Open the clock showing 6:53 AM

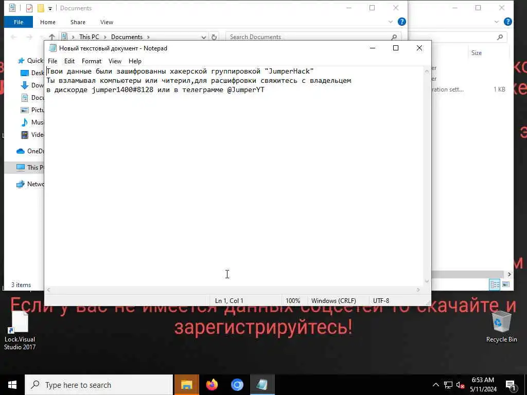[x=483, y=385]
